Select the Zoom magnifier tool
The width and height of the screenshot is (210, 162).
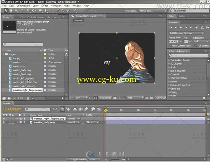[16, 11]
